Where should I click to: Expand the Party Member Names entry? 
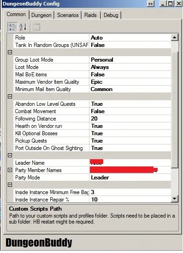(10, 170)
